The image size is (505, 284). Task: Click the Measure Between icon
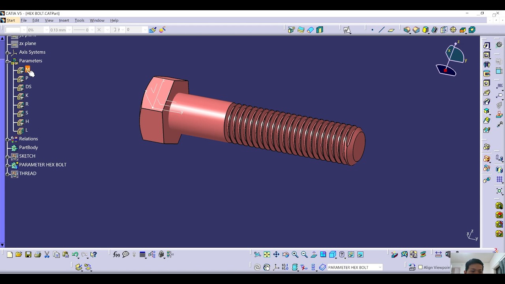pyautogui.click(x=438, y=255)
